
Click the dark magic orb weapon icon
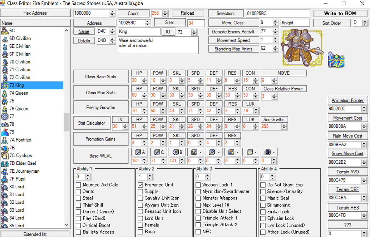coord(268,152)
